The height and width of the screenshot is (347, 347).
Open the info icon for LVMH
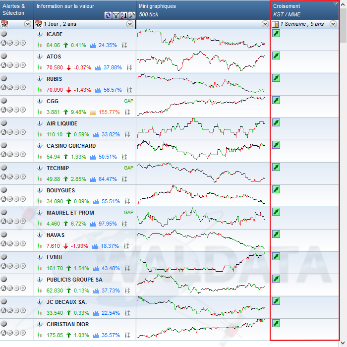click(40, 257)
